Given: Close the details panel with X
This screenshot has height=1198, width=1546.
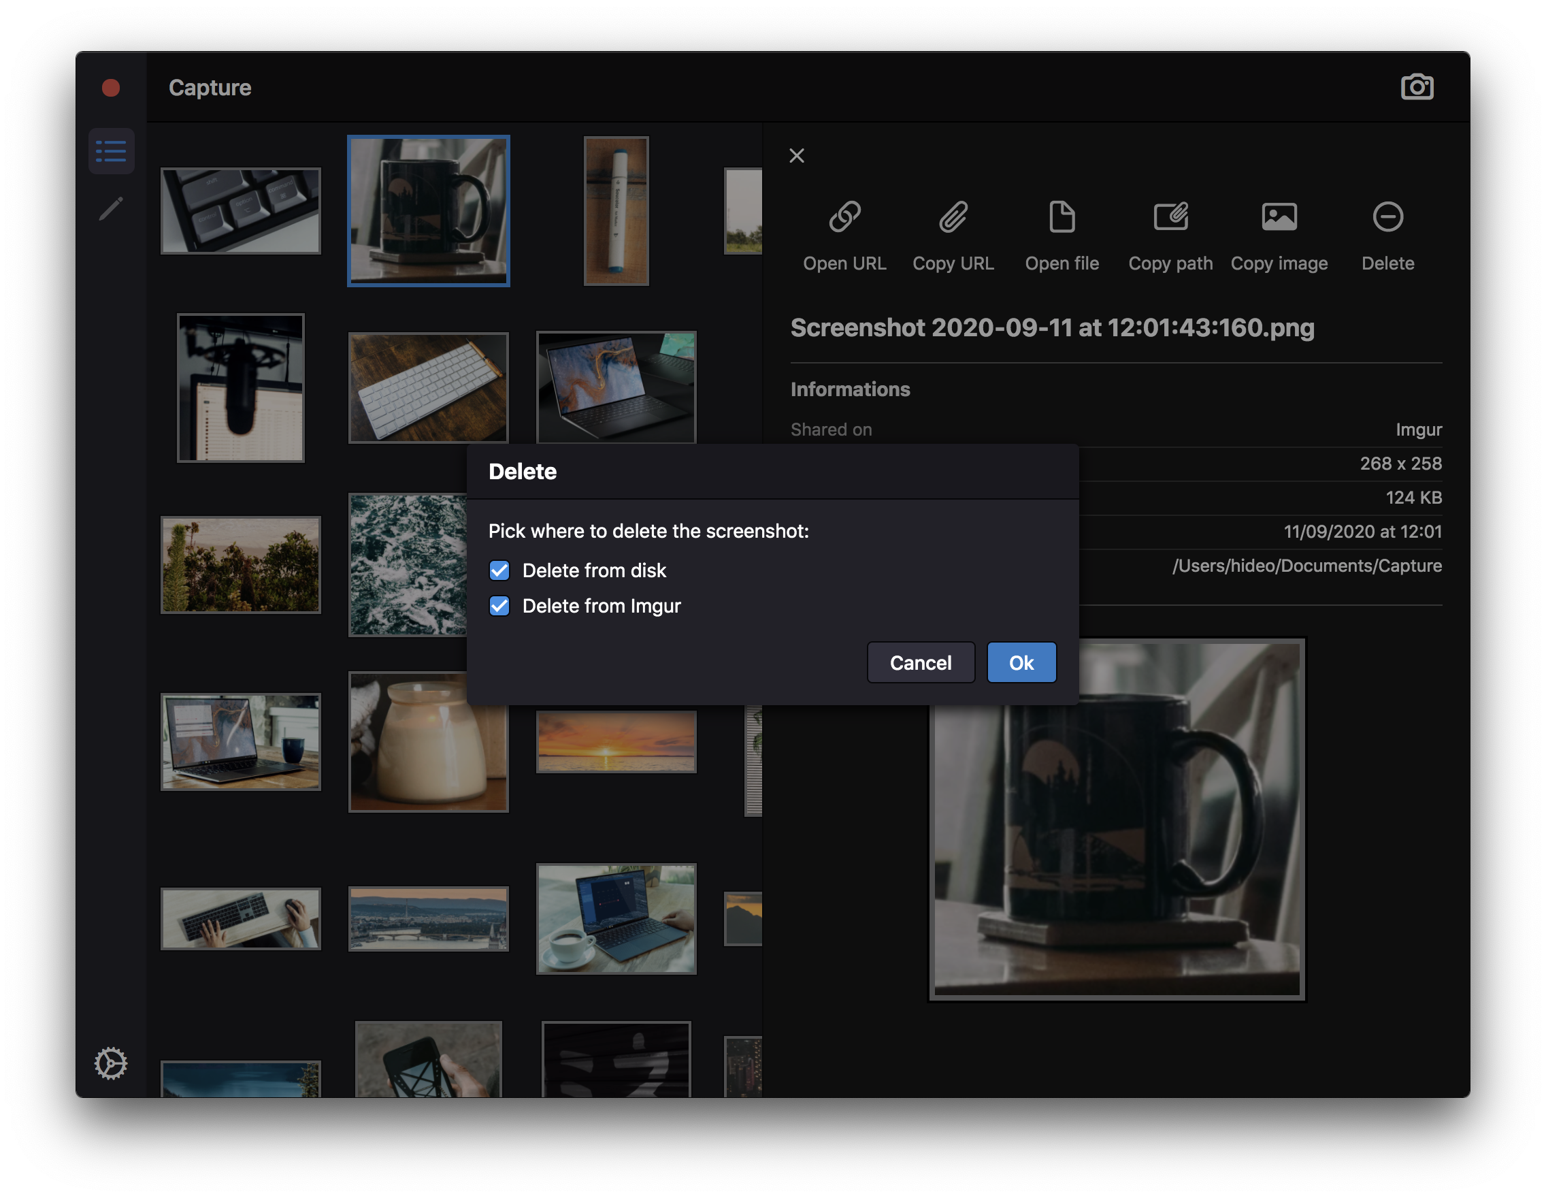Looking at the screenshot, I should coord(796,156).
